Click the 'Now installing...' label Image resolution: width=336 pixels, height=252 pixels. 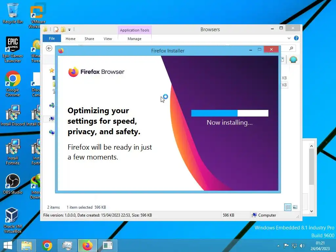click(230, 122)
